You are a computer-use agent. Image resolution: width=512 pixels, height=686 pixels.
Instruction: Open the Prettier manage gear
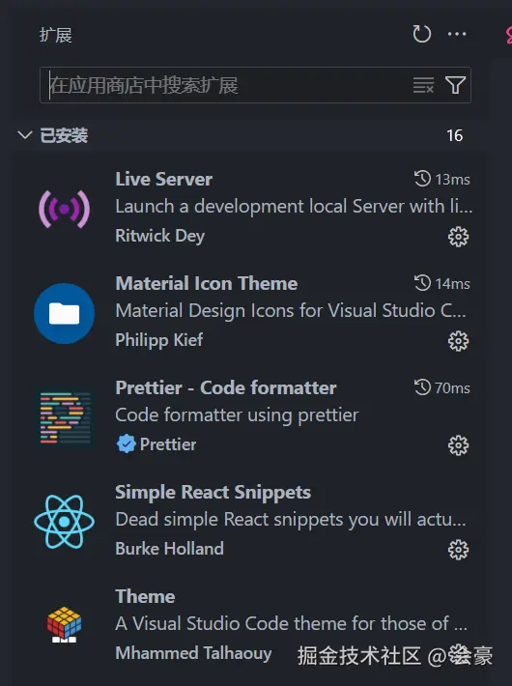(458, 445)
